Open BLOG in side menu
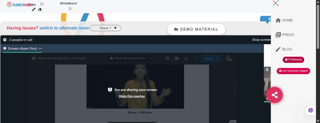This screenshot has width=320, height=123. [x=284, y=49]
